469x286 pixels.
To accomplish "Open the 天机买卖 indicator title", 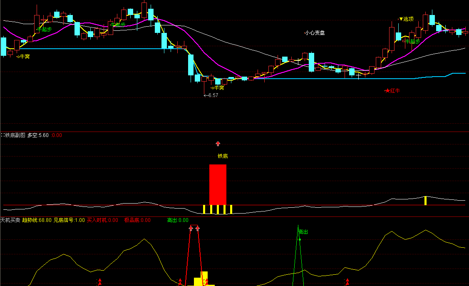I will tap(10, 220).
